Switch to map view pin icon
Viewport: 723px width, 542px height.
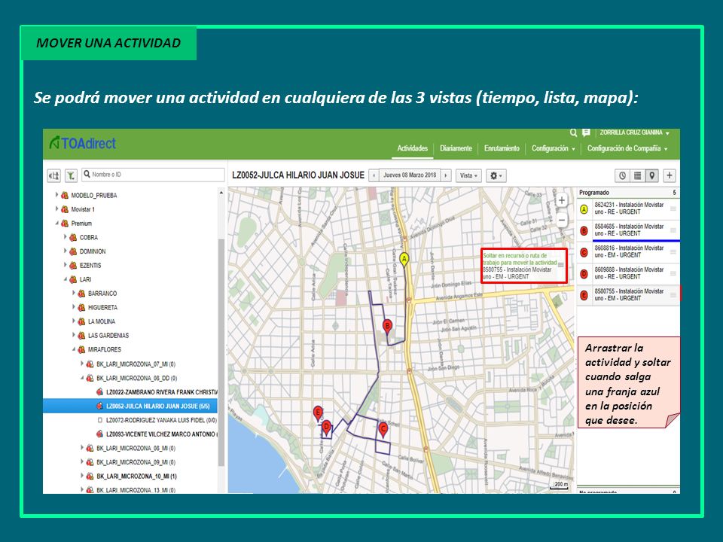tap(651, 175)
